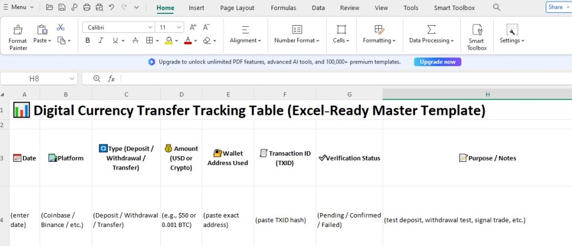Click the Format Painter tool
The height and width of the screenshot is (246, 572).
[18, 37]
